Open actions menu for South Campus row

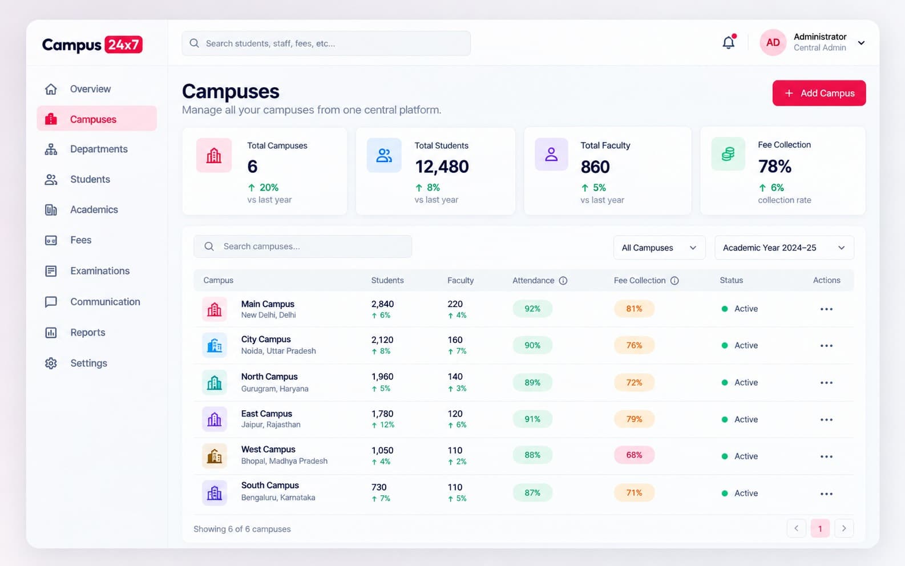click(x=826, y=494)
